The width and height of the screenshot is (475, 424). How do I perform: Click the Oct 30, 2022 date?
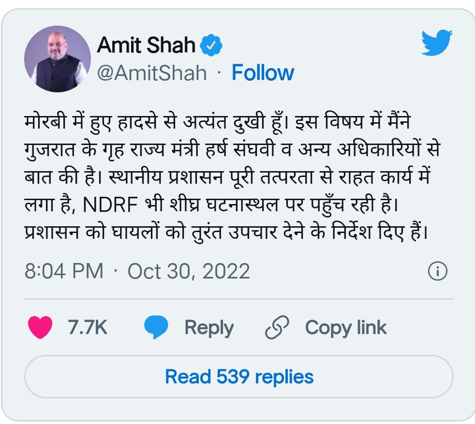coord(189,272)
